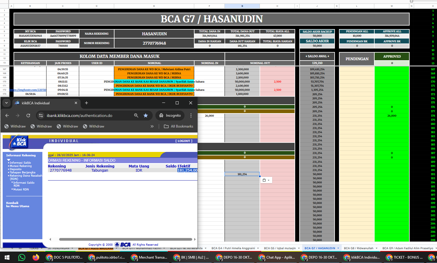Close the klikBCA Individual tab
437x263 pixels.
coord(76,103)
